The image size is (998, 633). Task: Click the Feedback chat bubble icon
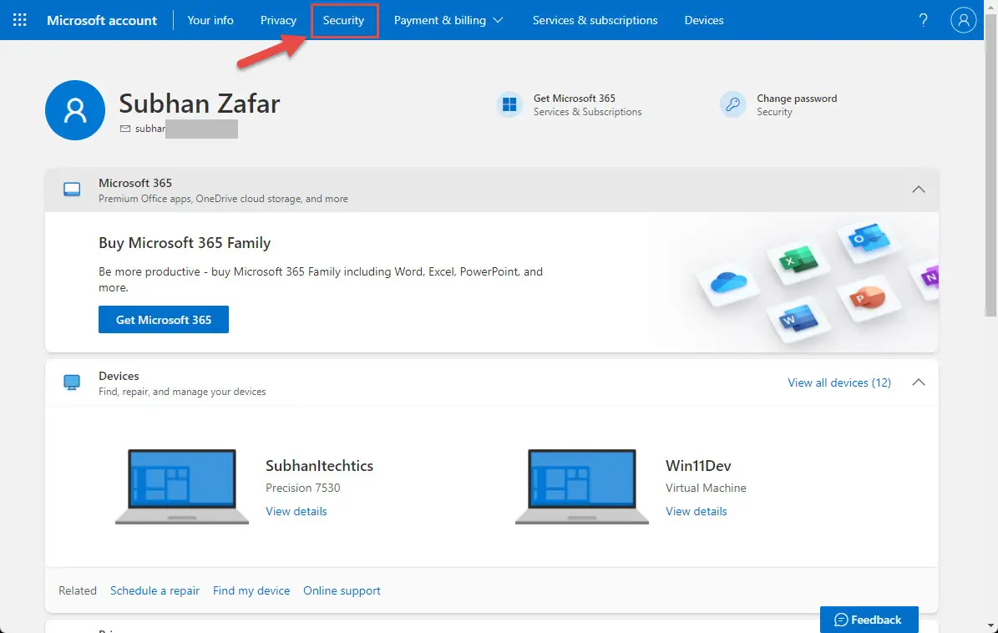[841, 620]
